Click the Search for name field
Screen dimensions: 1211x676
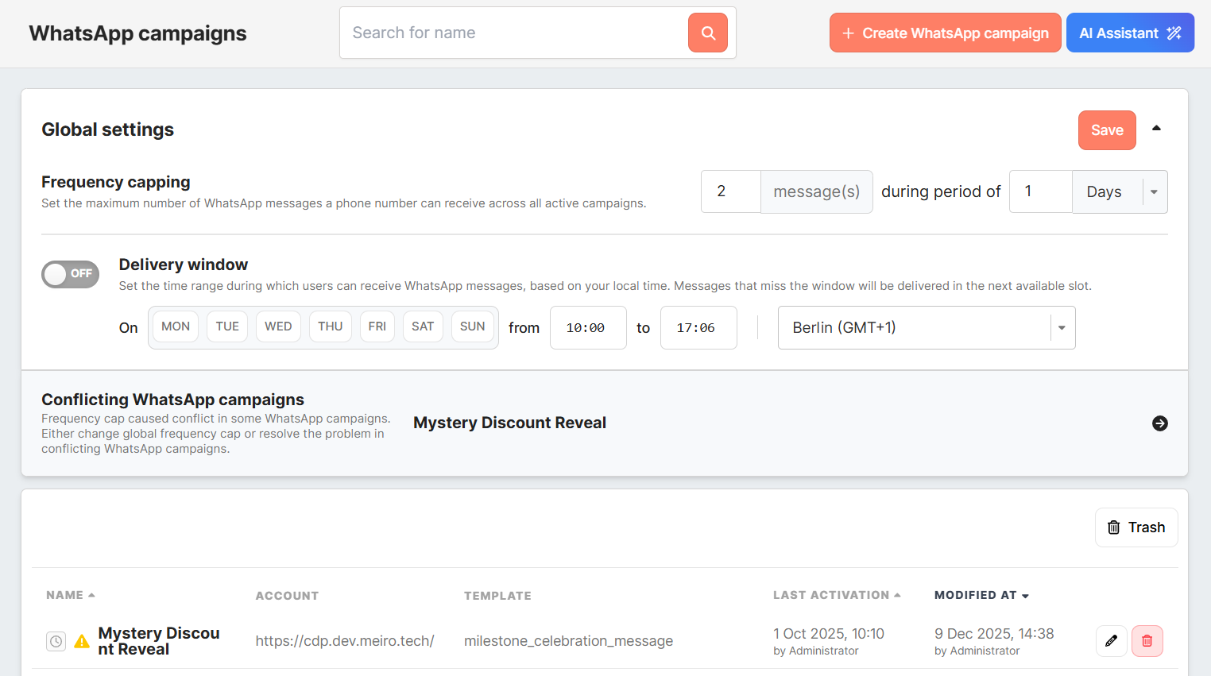[514, 33]
